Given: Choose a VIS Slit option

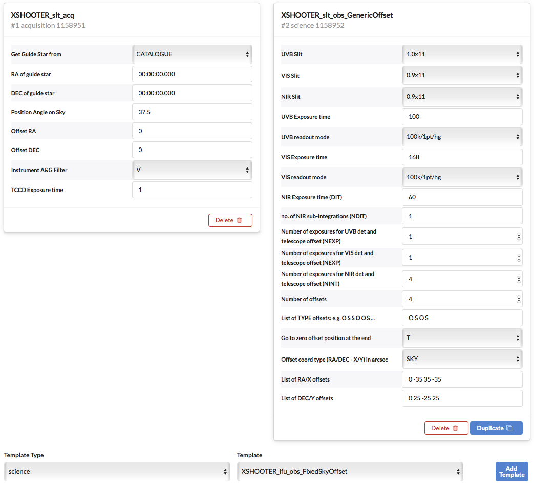Looking at the screenshot, I should pyautogui.click(x=462, y=75).
